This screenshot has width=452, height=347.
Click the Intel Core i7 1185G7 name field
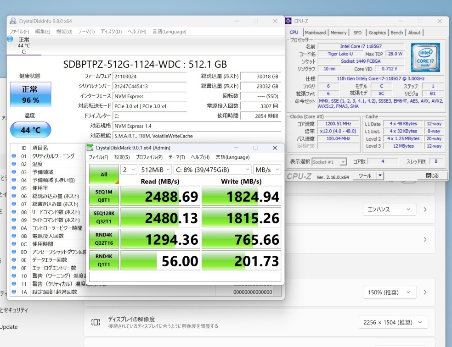coord(361,46)
